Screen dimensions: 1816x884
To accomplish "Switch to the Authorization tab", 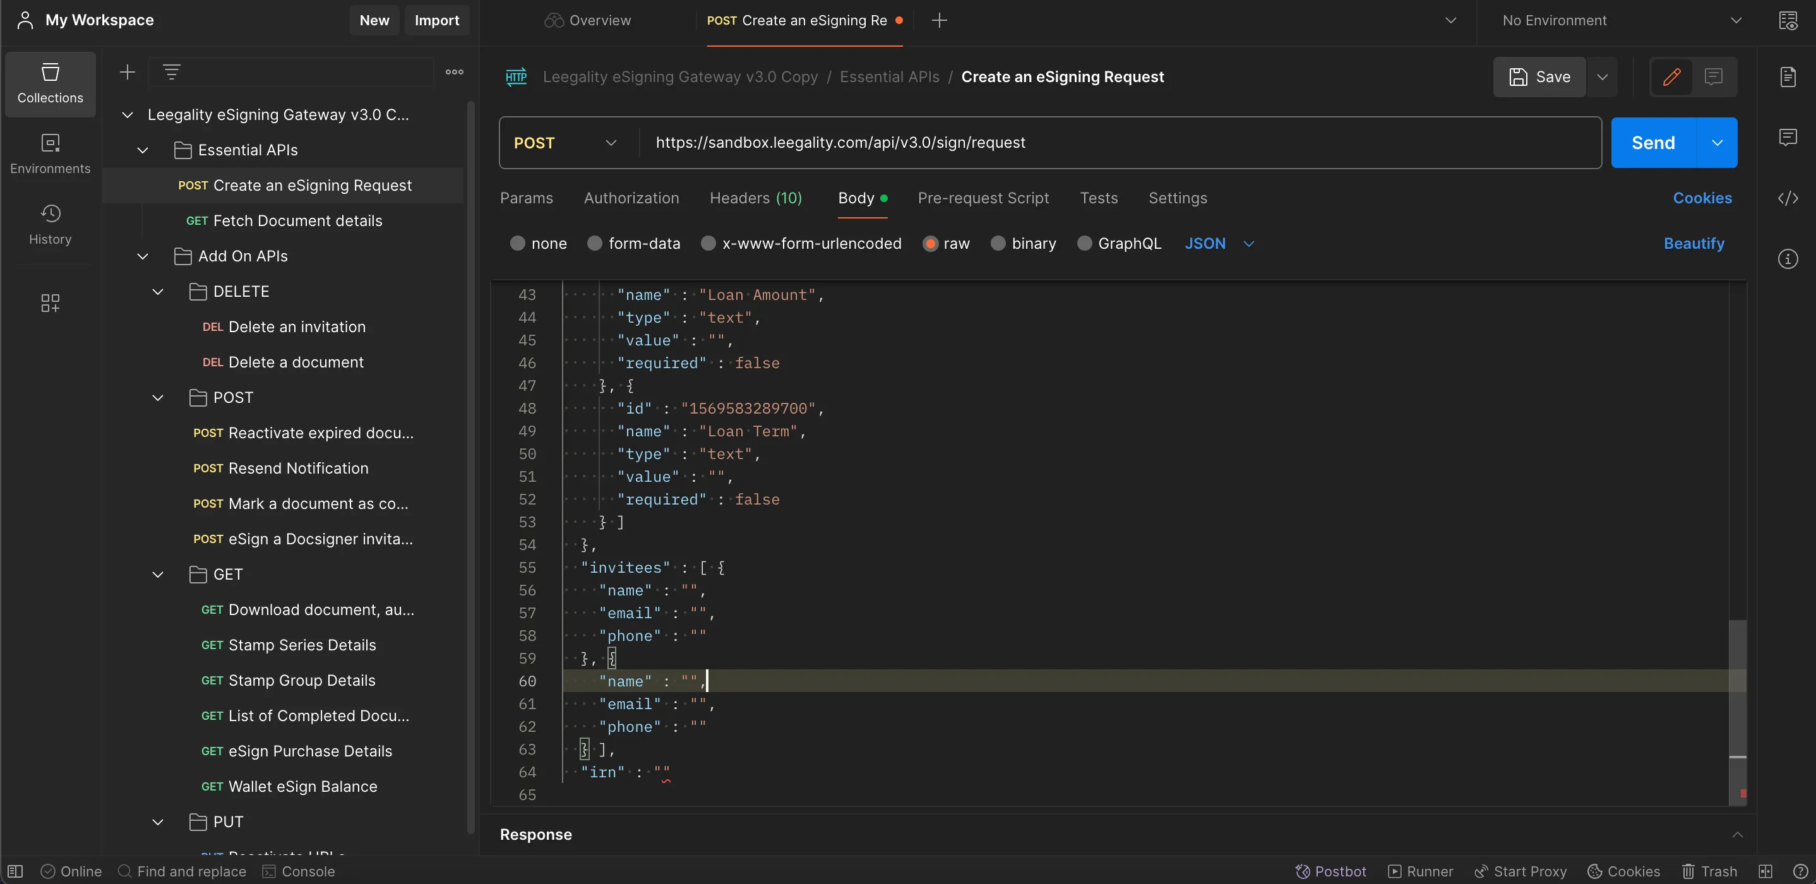I will coord(631,198).
